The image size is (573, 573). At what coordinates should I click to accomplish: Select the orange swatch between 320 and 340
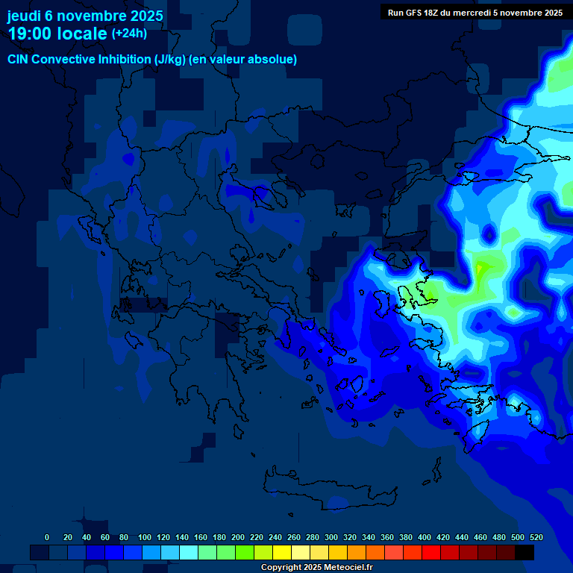356,553
